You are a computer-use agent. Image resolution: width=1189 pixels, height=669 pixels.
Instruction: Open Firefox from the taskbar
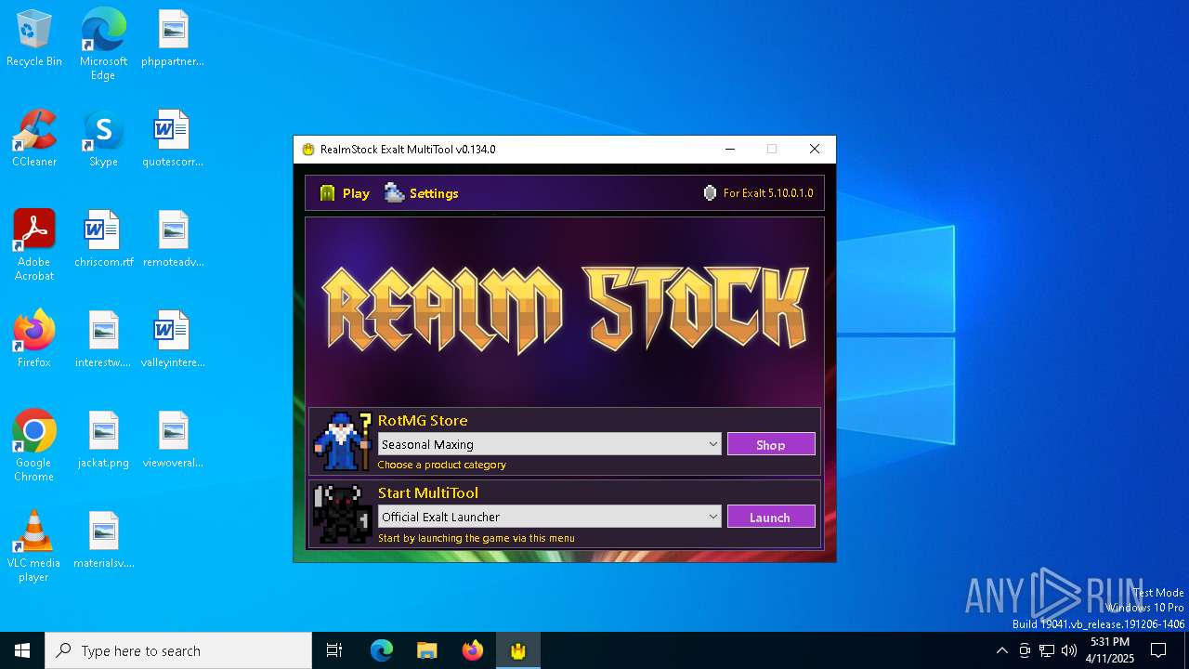click(x=473, y=650)
